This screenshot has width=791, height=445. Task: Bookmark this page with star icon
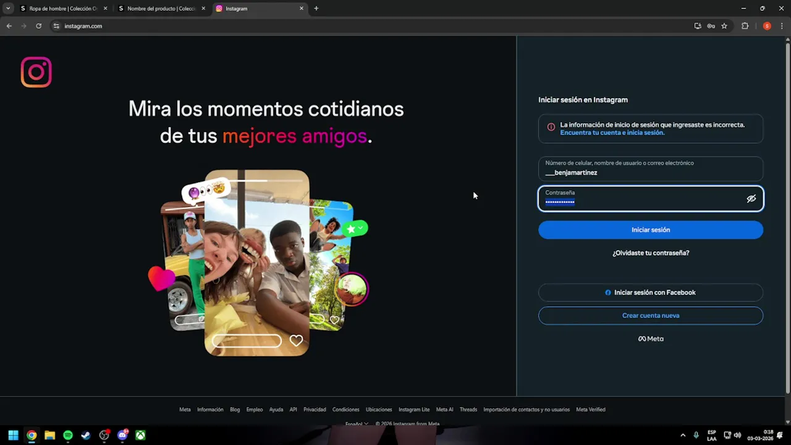724,26
